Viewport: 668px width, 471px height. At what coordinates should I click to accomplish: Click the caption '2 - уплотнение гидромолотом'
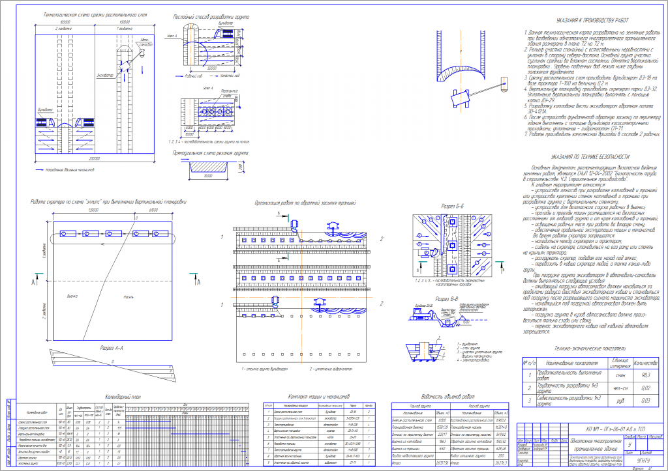[x=331, y=369]
